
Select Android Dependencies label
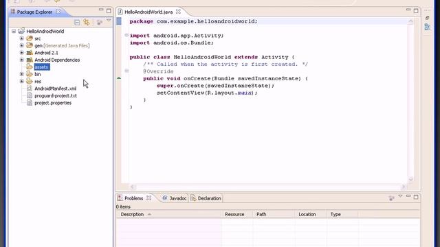pos(57,60)
